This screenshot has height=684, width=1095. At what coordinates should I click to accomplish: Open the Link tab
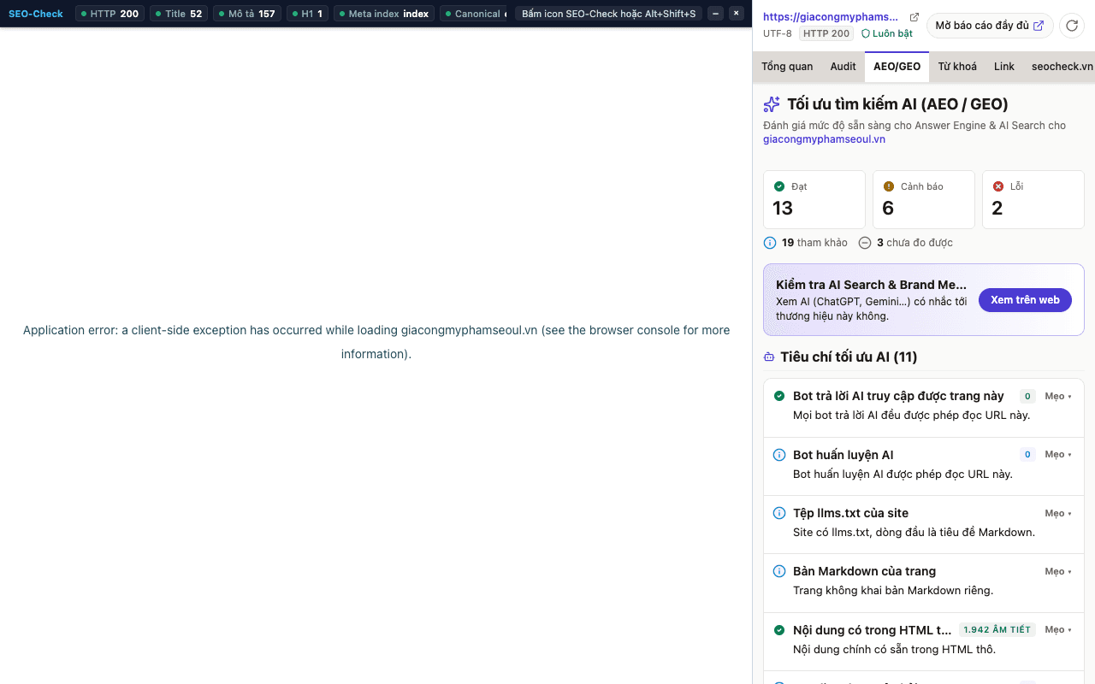(x=1004, y=67)
